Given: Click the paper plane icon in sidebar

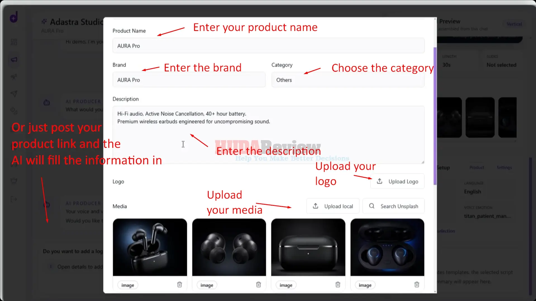Looking at the screenshot, I should pos(14,94).
